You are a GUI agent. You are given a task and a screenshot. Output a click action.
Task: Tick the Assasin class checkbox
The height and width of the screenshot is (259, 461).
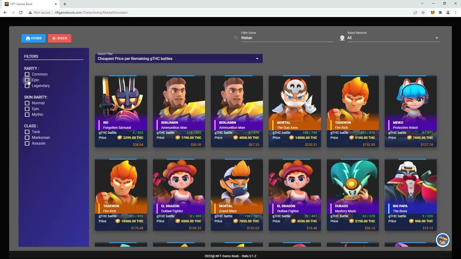coord(27,143)
